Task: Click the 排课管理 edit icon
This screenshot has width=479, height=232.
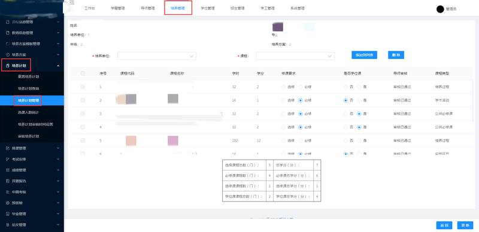Action: (x=8, y=149)
